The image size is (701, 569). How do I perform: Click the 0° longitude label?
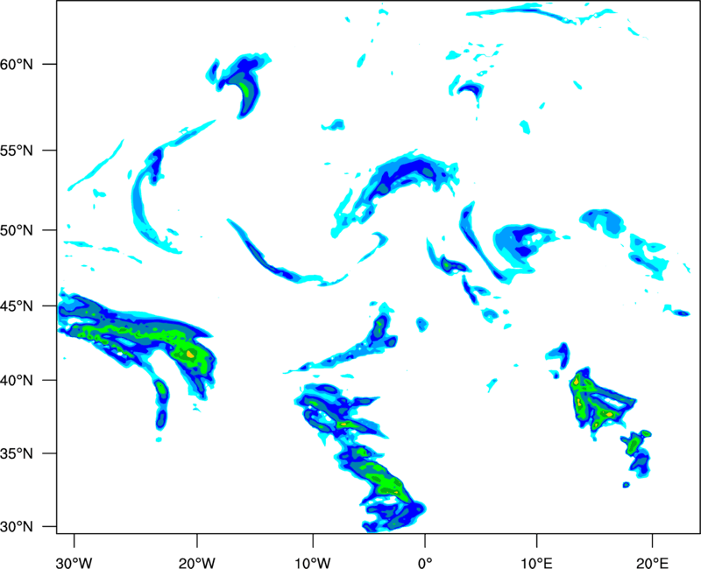point(425,563)
